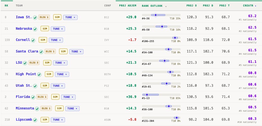
Task: Sort by the RANK OUTLOOK column header
Action: click(154, 6)
